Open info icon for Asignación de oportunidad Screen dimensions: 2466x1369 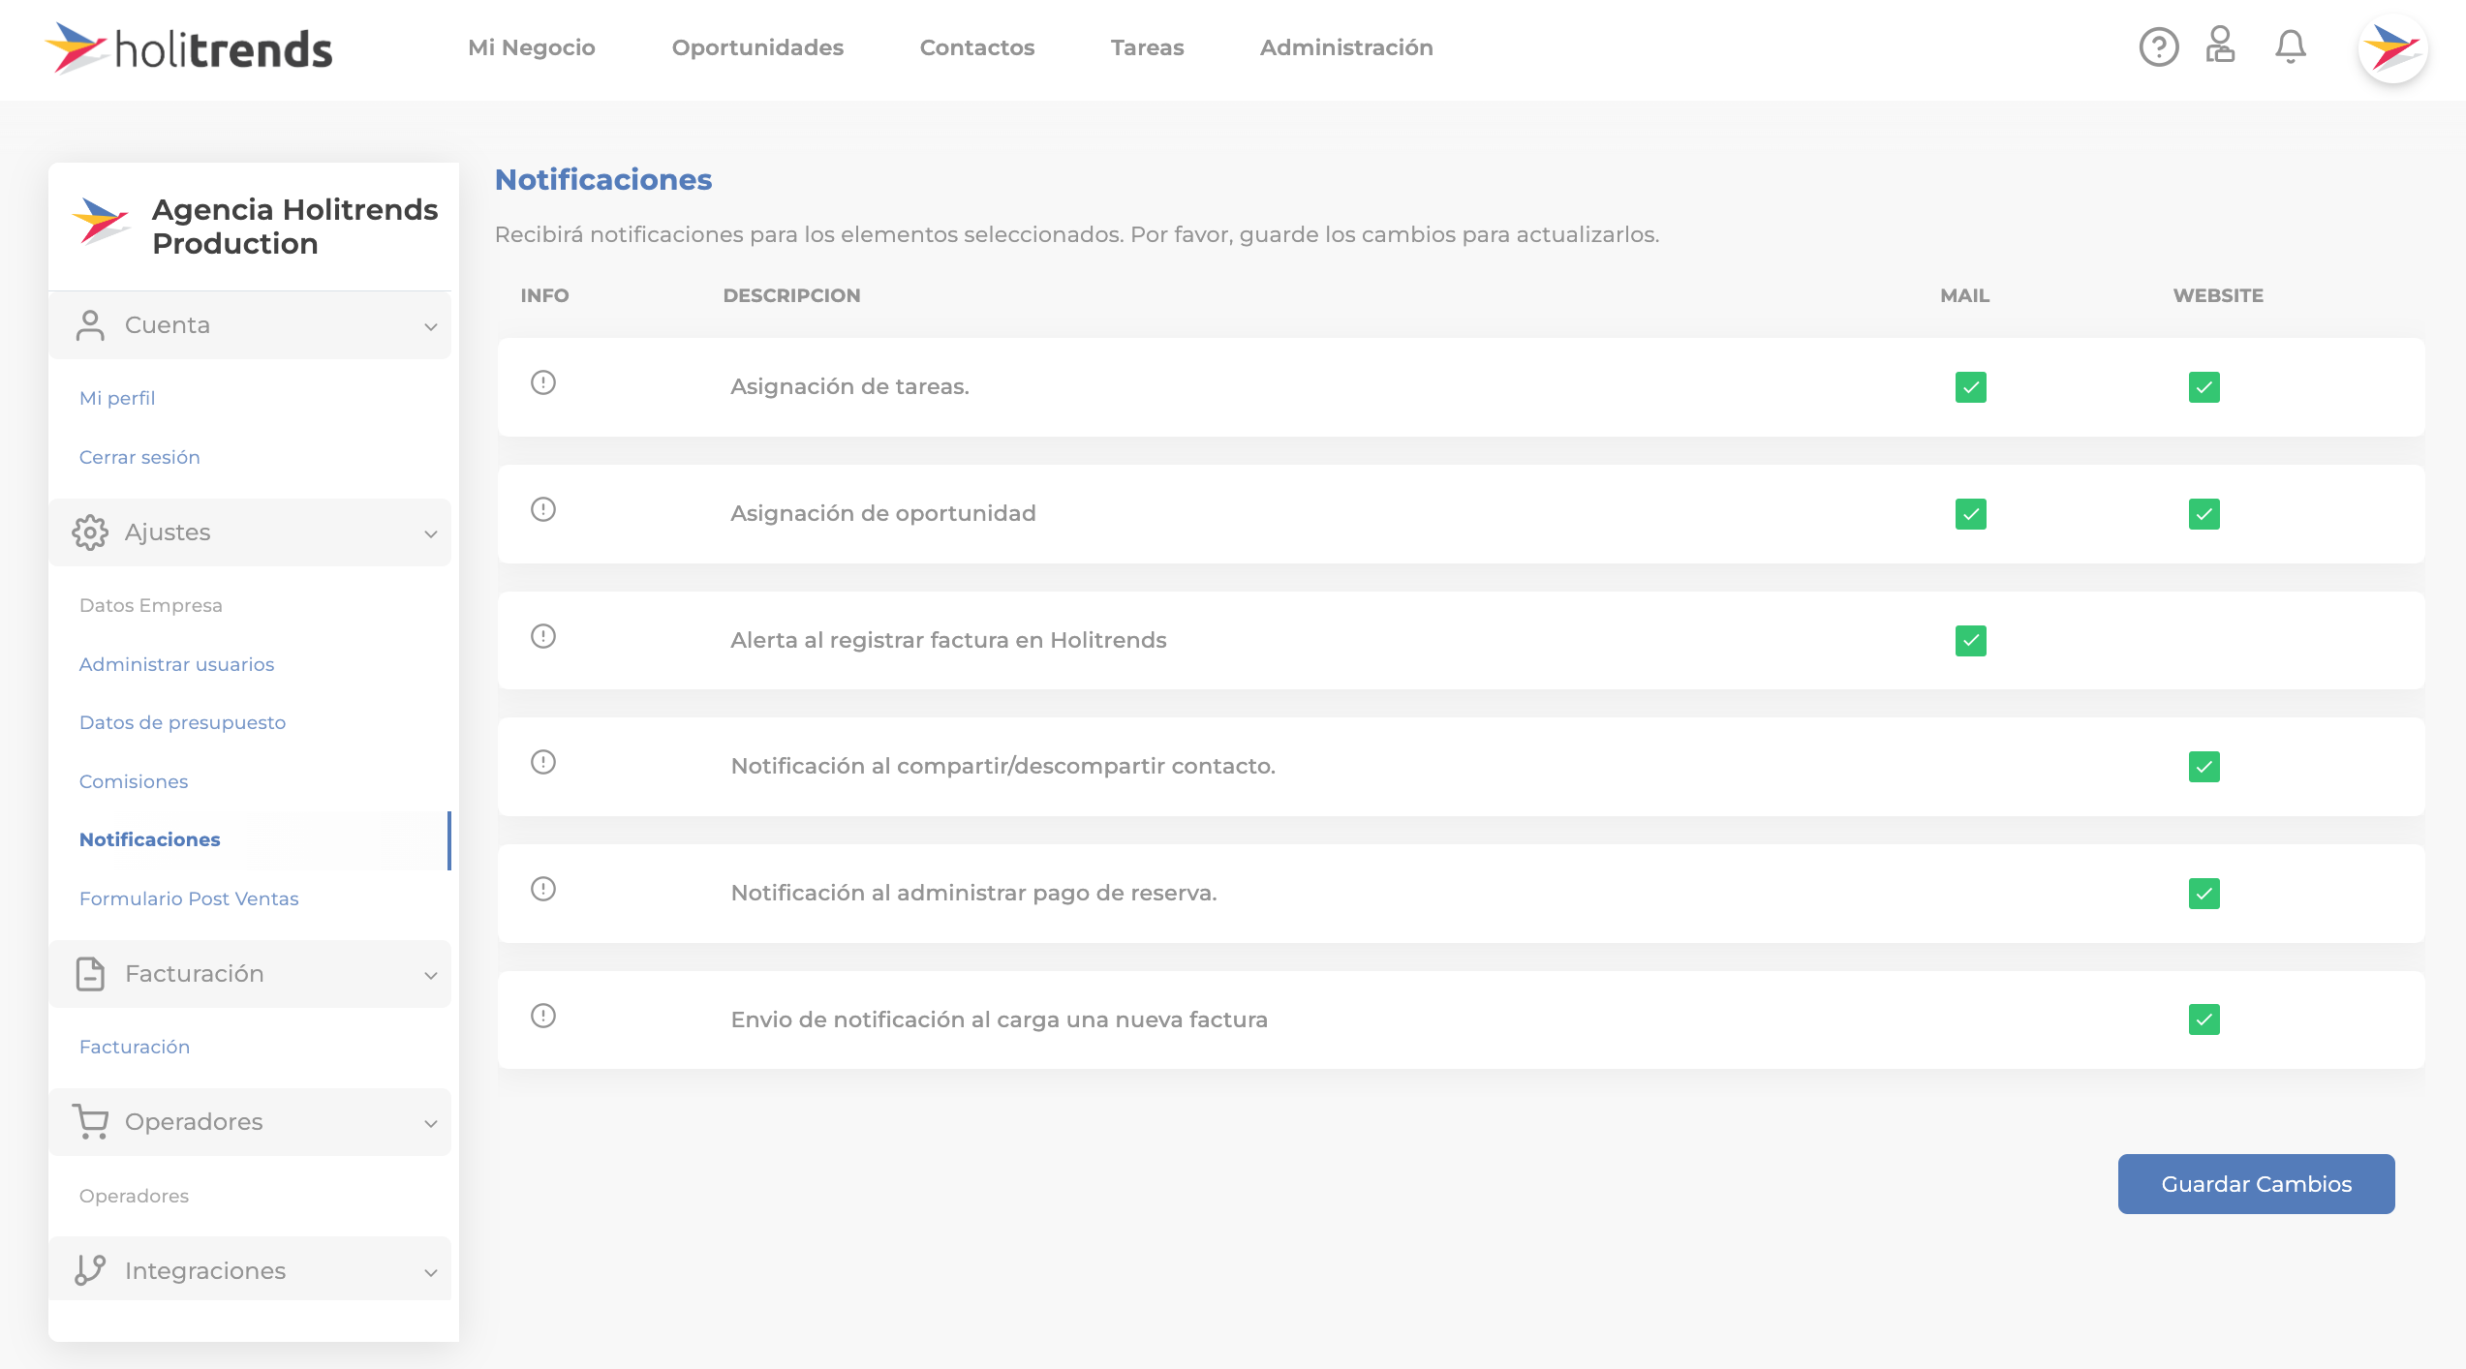tap(543, 509)
